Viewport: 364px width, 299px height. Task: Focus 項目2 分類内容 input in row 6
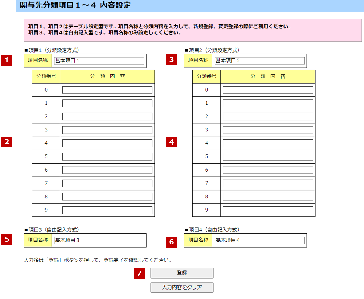point(268,170)
